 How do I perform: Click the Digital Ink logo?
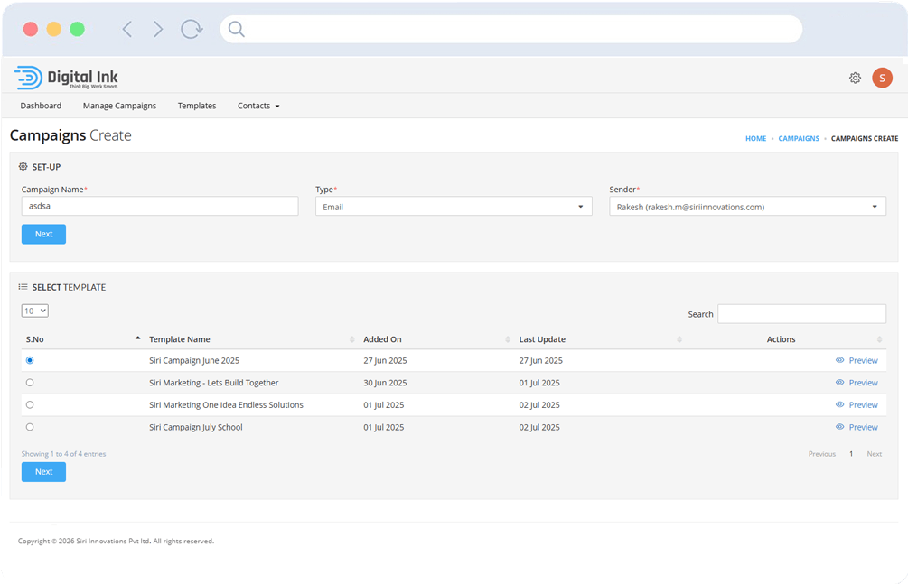[67, 79]
